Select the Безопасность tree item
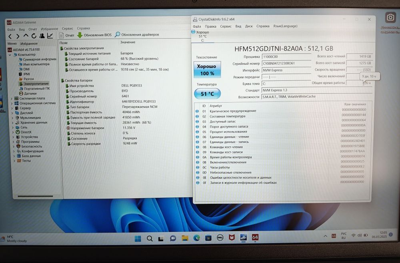 (x=29, y=147)
